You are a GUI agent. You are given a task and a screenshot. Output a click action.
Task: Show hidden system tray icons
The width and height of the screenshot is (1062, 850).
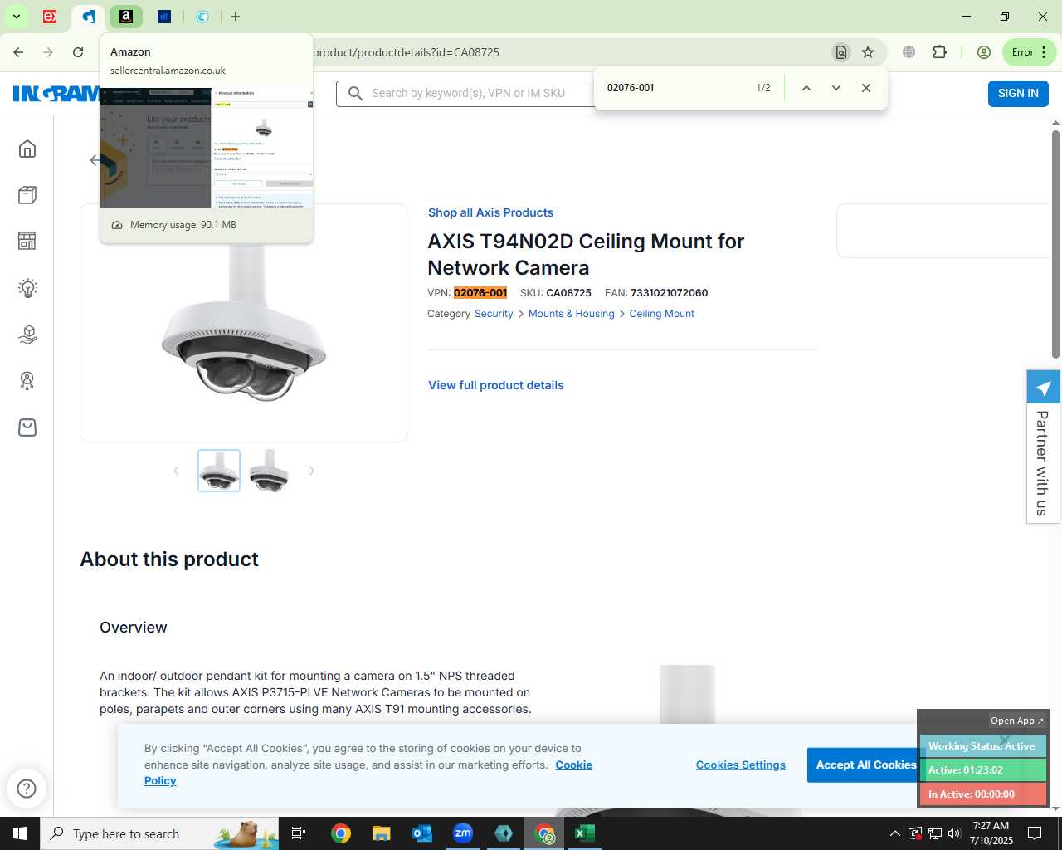[x=894, y=833]
